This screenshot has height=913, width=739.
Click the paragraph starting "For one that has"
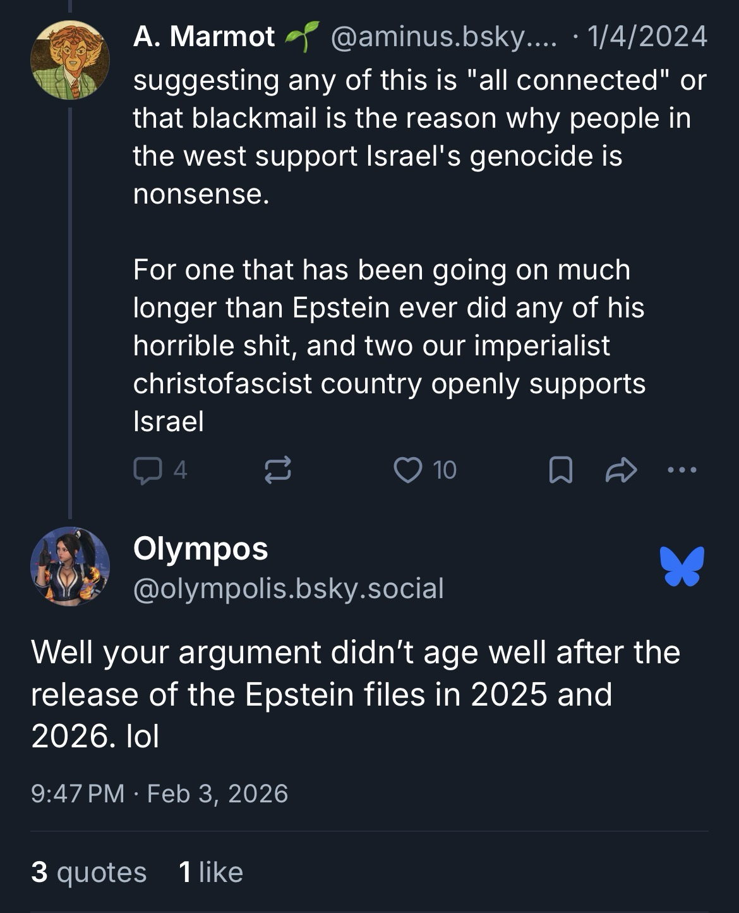pyautogui.click(x=388, y=345)
